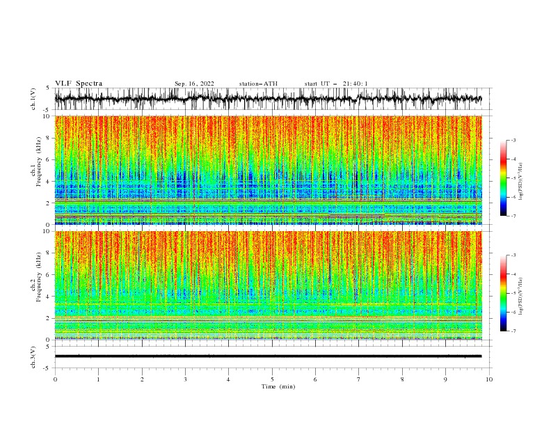Click the "6" kHz tick on ch.2 axis
551x426 pixels.
49,275
